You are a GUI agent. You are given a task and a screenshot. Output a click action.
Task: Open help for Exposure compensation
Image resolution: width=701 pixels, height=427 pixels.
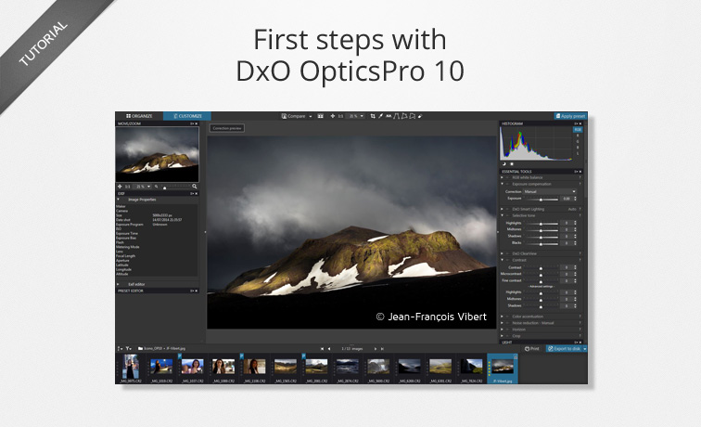[x=580, y=184]
